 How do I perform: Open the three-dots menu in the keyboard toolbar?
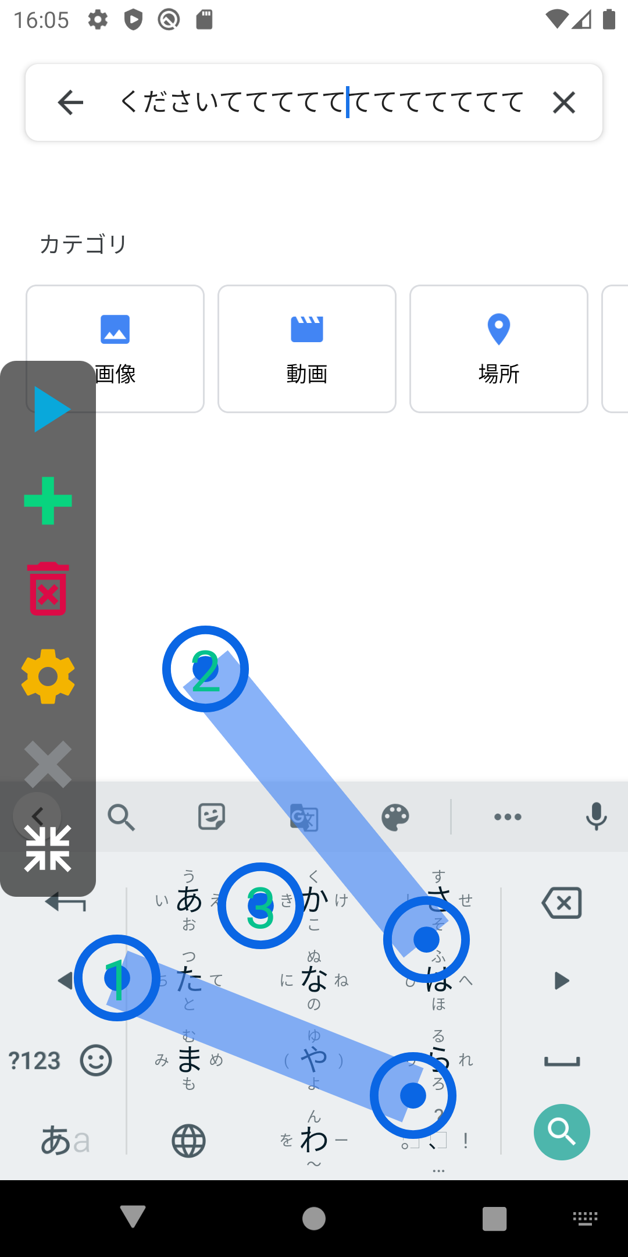(508, 817)
